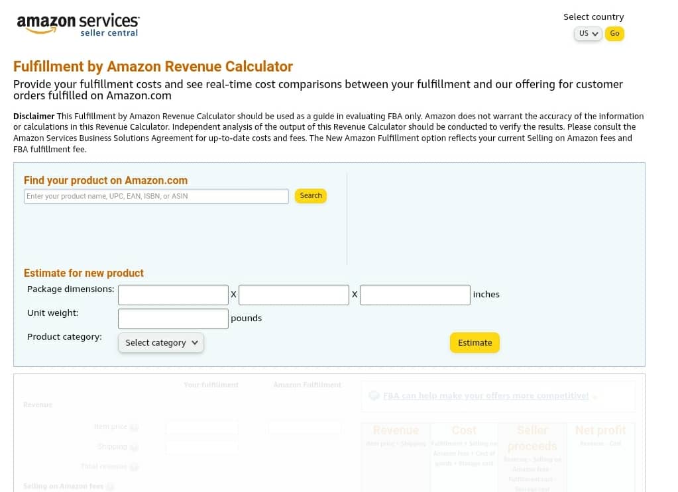Click the help icon next to Total revenue
Screen dimensions: 678x492
[x=134, y=467]
